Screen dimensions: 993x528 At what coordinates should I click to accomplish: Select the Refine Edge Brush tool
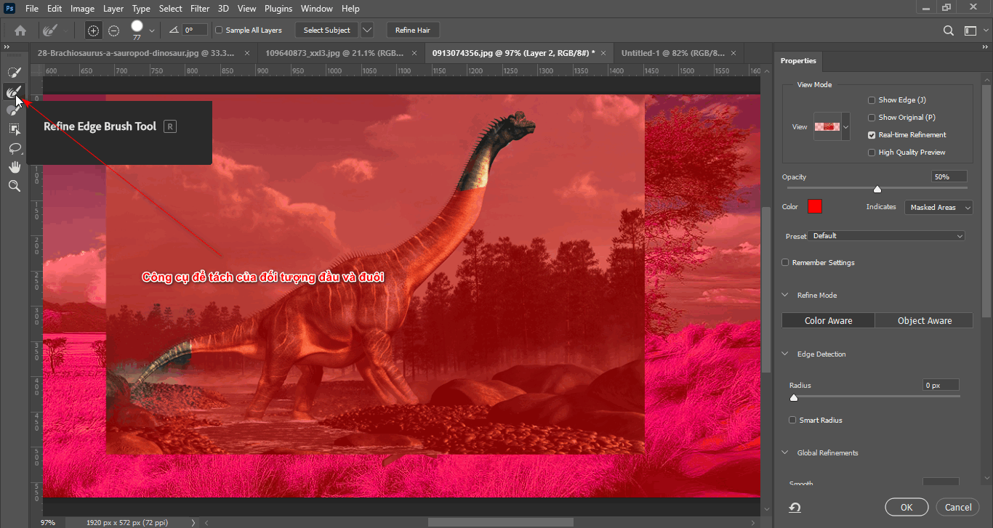14,92
